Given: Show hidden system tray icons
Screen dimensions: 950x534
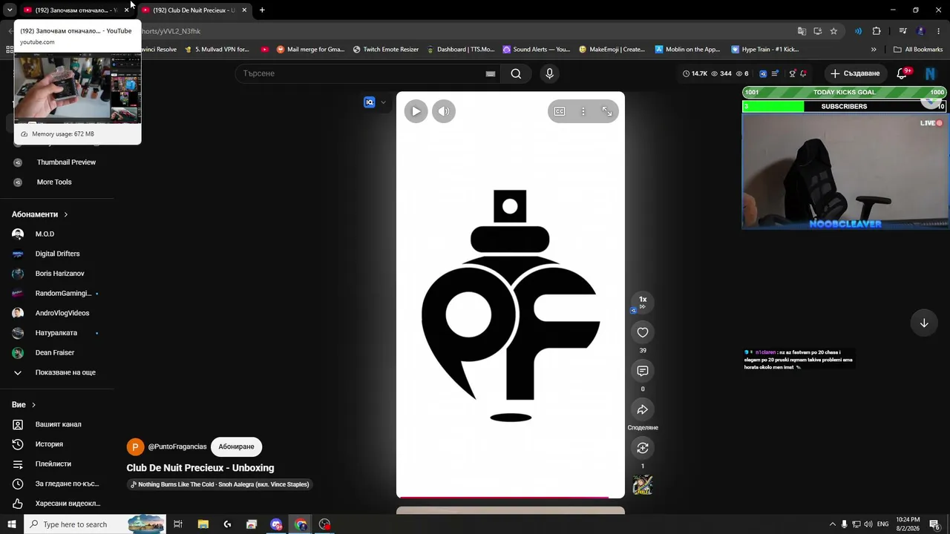Looking at the screenshot, I should point(833,524).
